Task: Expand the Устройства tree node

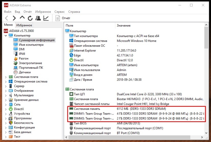Action: coord(6,114)
